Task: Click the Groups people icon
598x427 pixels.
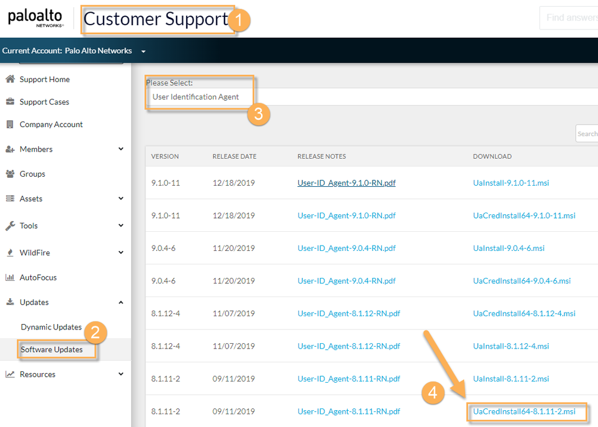Action: (10, 174)
